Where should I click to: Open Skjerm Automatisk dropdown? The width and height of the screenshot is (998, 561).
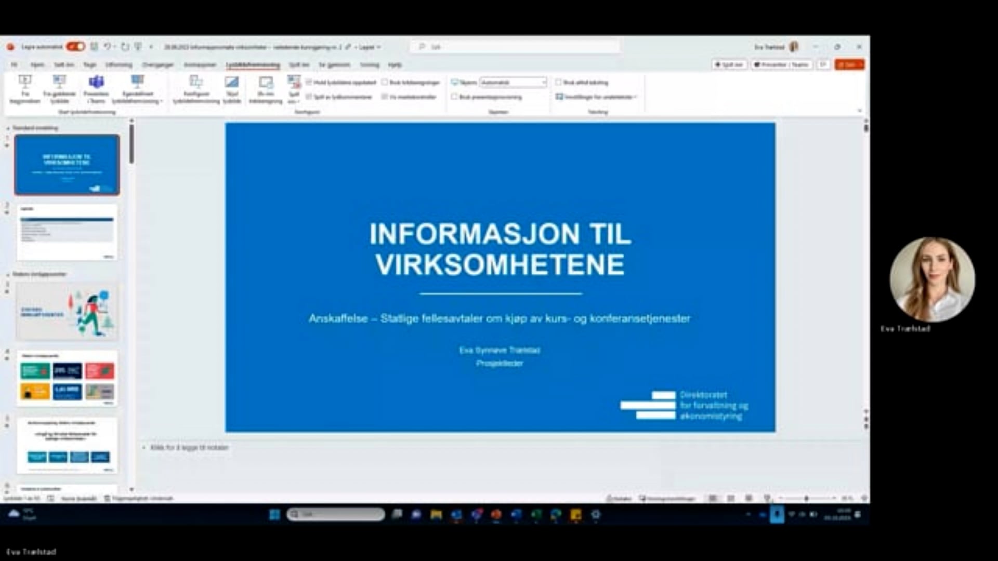514,82
